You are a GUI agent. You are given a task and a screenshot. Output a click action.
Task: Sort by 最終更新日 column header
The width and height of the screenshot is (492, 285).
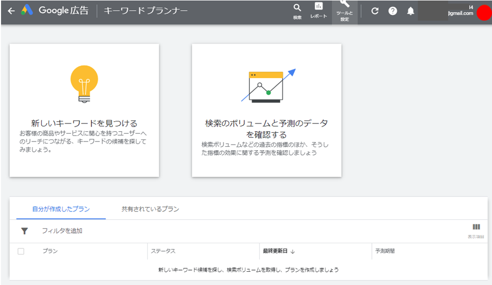275,251
